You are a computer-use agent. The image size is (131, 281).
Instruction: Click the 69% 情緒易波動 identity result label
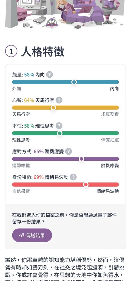[x=51, y=177]
